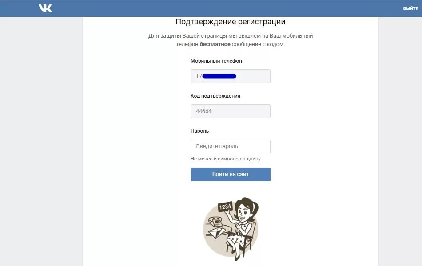The height and width of the screenshot is (266, 422).
Task: Click the Войти на сайт button
Action: 231,174
